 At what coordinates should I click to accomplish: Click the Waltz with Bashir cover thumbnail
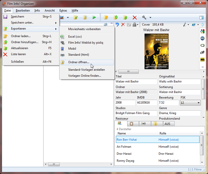click(156, 51)
